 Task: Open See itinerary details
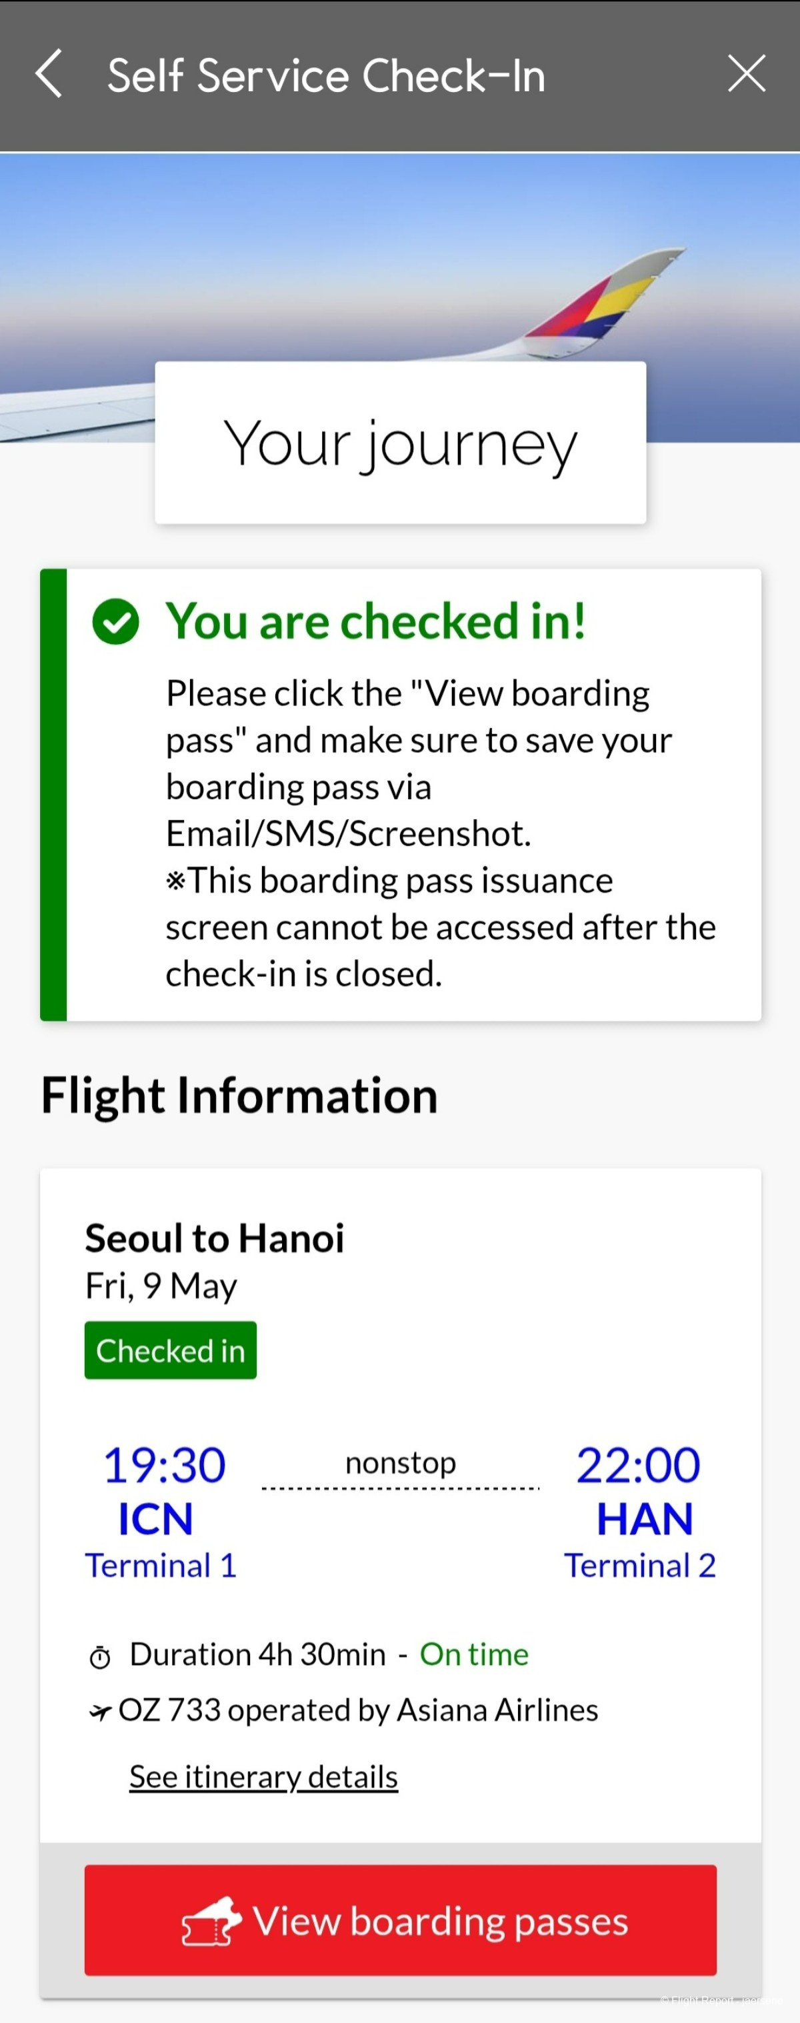(262, 1776)
